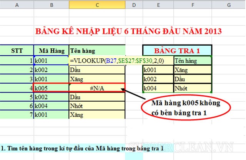Select the column A header
This screenshot has height=160, width=246.
[x=17, y=5]
